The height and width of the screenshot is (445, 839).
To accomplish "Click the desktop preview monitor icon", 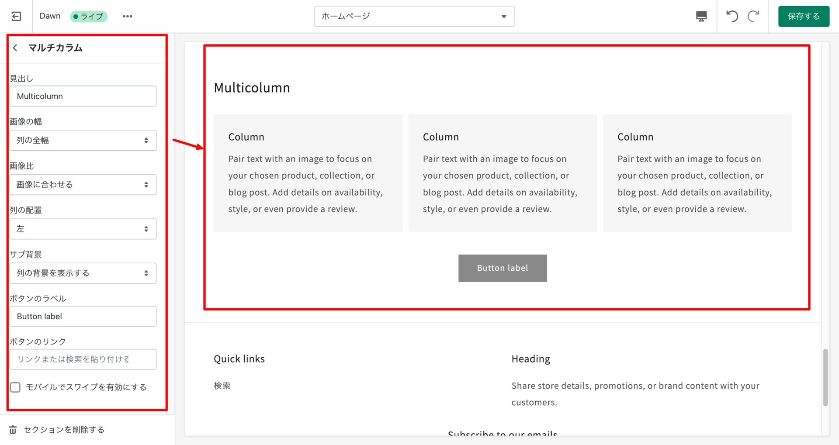I will click(701, 17).
